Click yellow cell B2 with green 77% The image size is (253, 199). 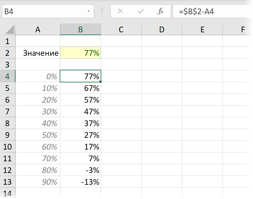81,53
